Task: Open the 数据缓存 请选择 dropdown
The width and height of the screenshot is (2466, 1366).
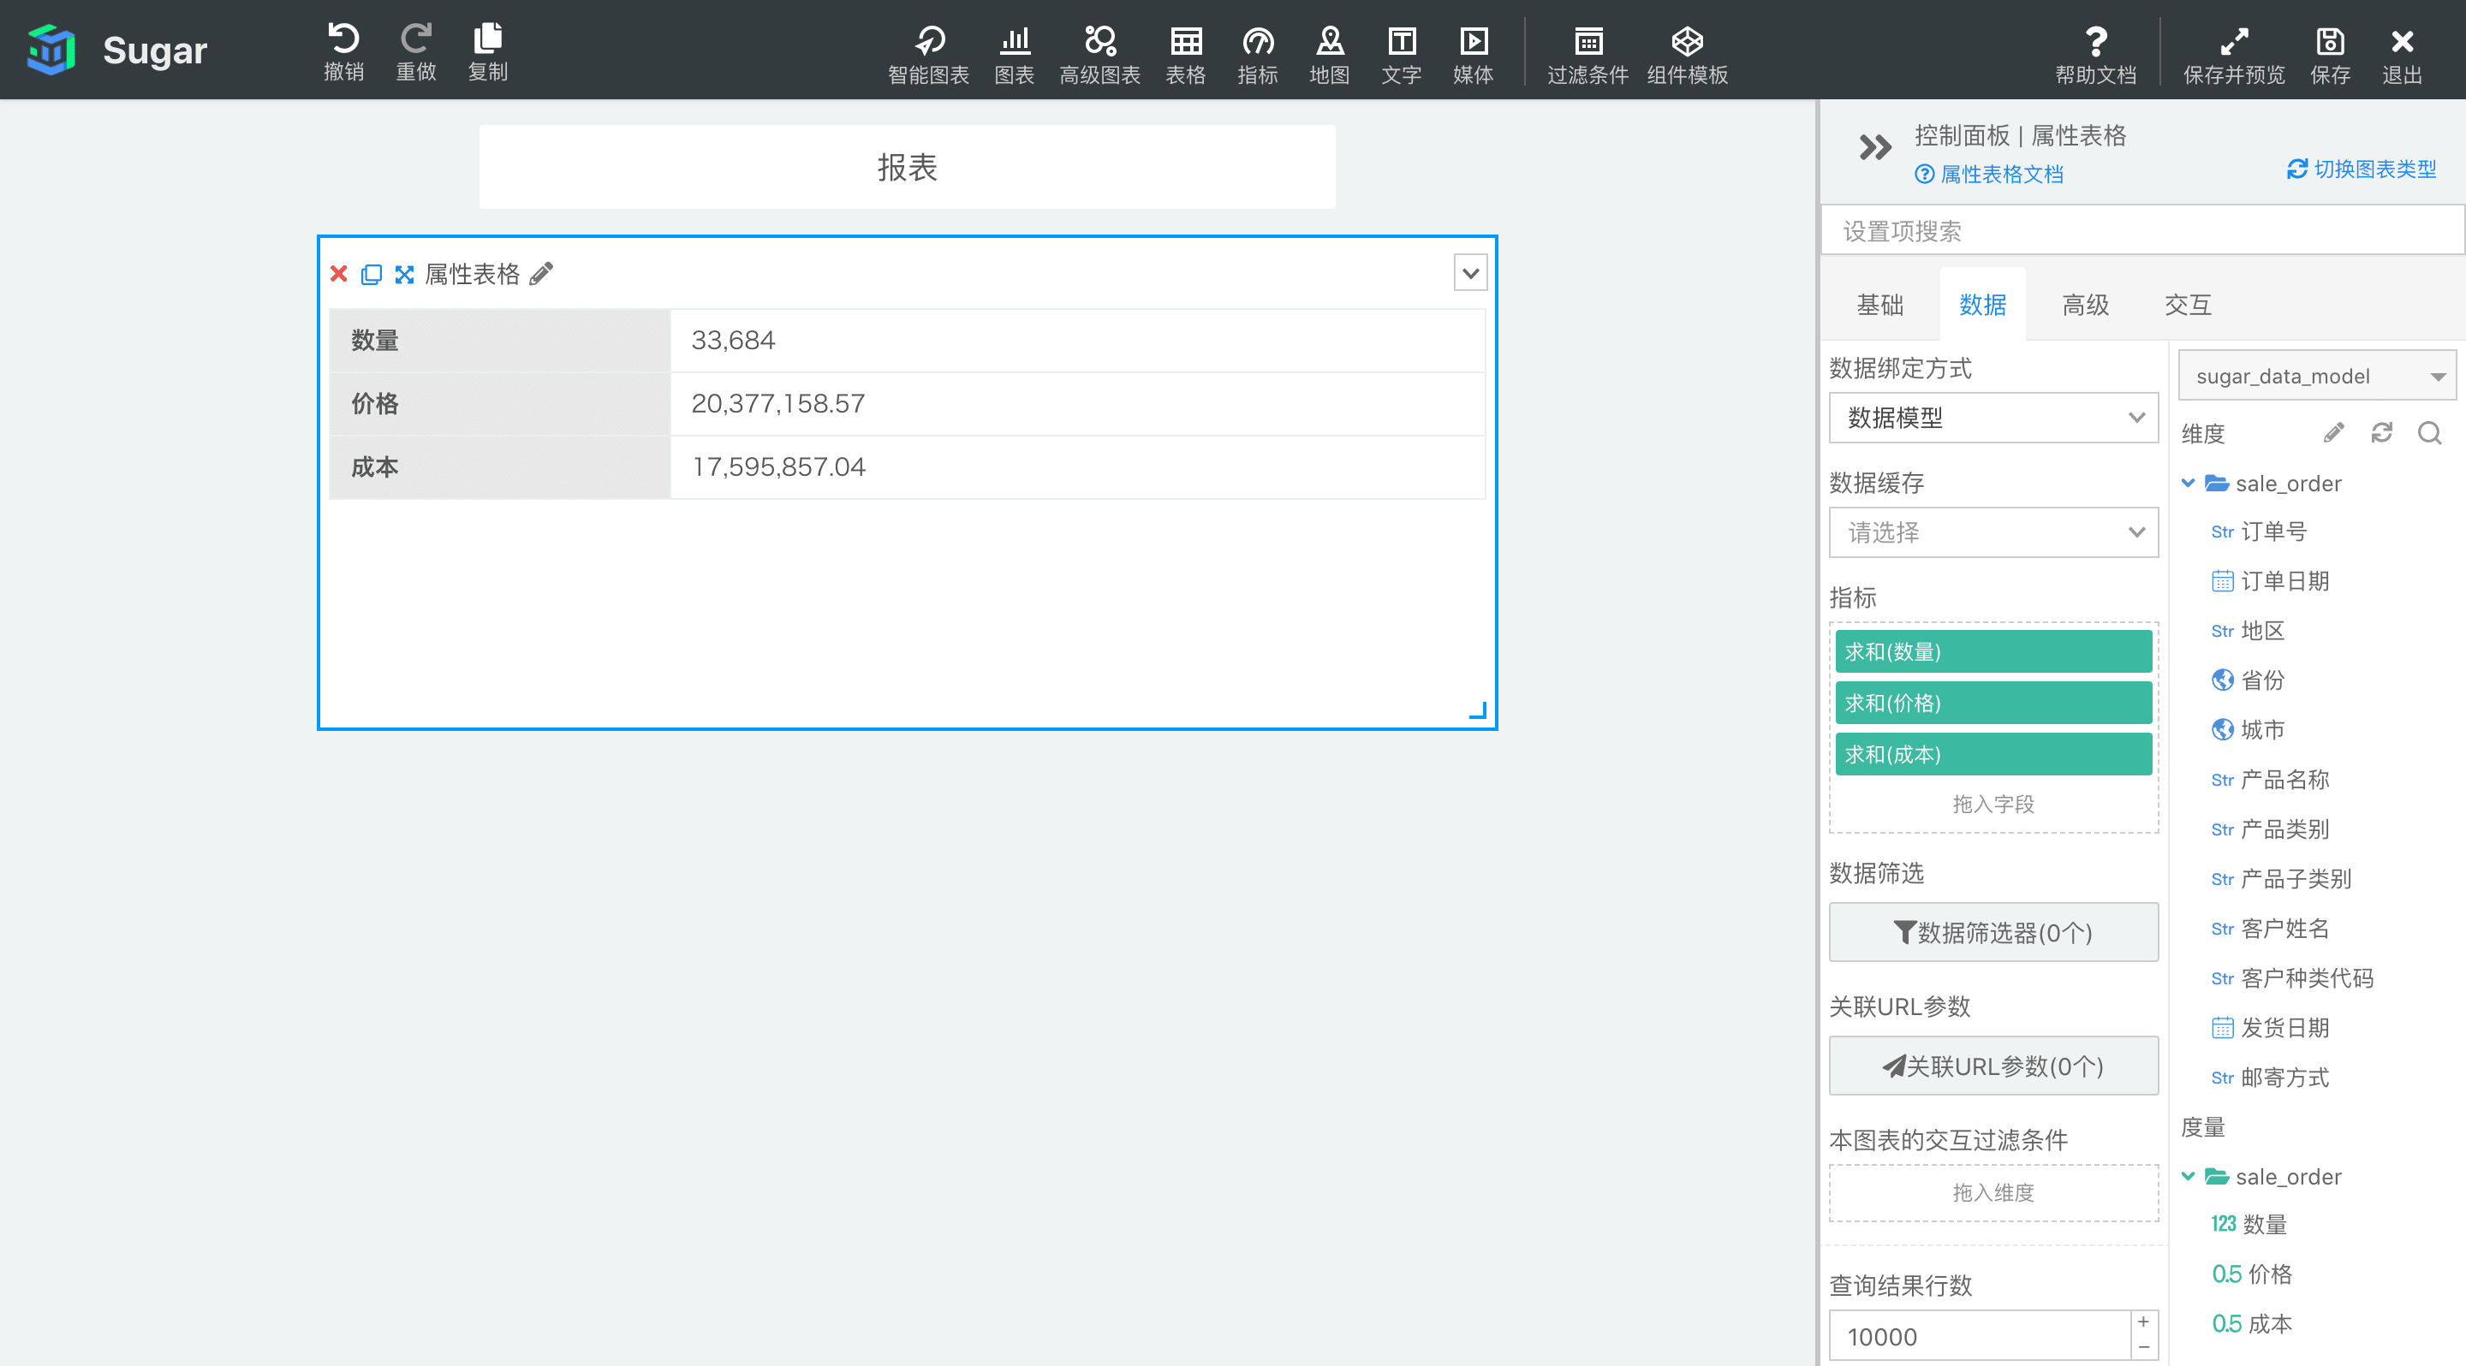Action: [x=1993, y=532]
